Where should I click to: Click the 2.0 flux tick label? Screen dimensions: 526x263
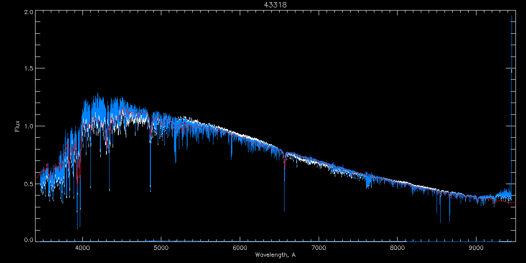pos(29,12)
